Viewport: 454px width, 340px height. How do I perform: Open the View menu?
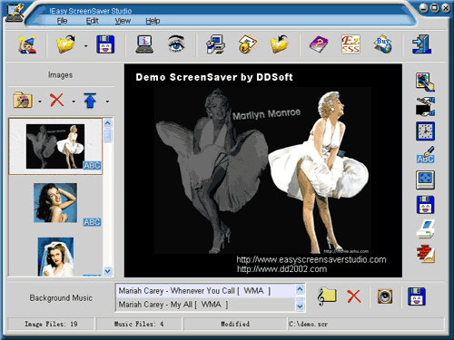123,21
